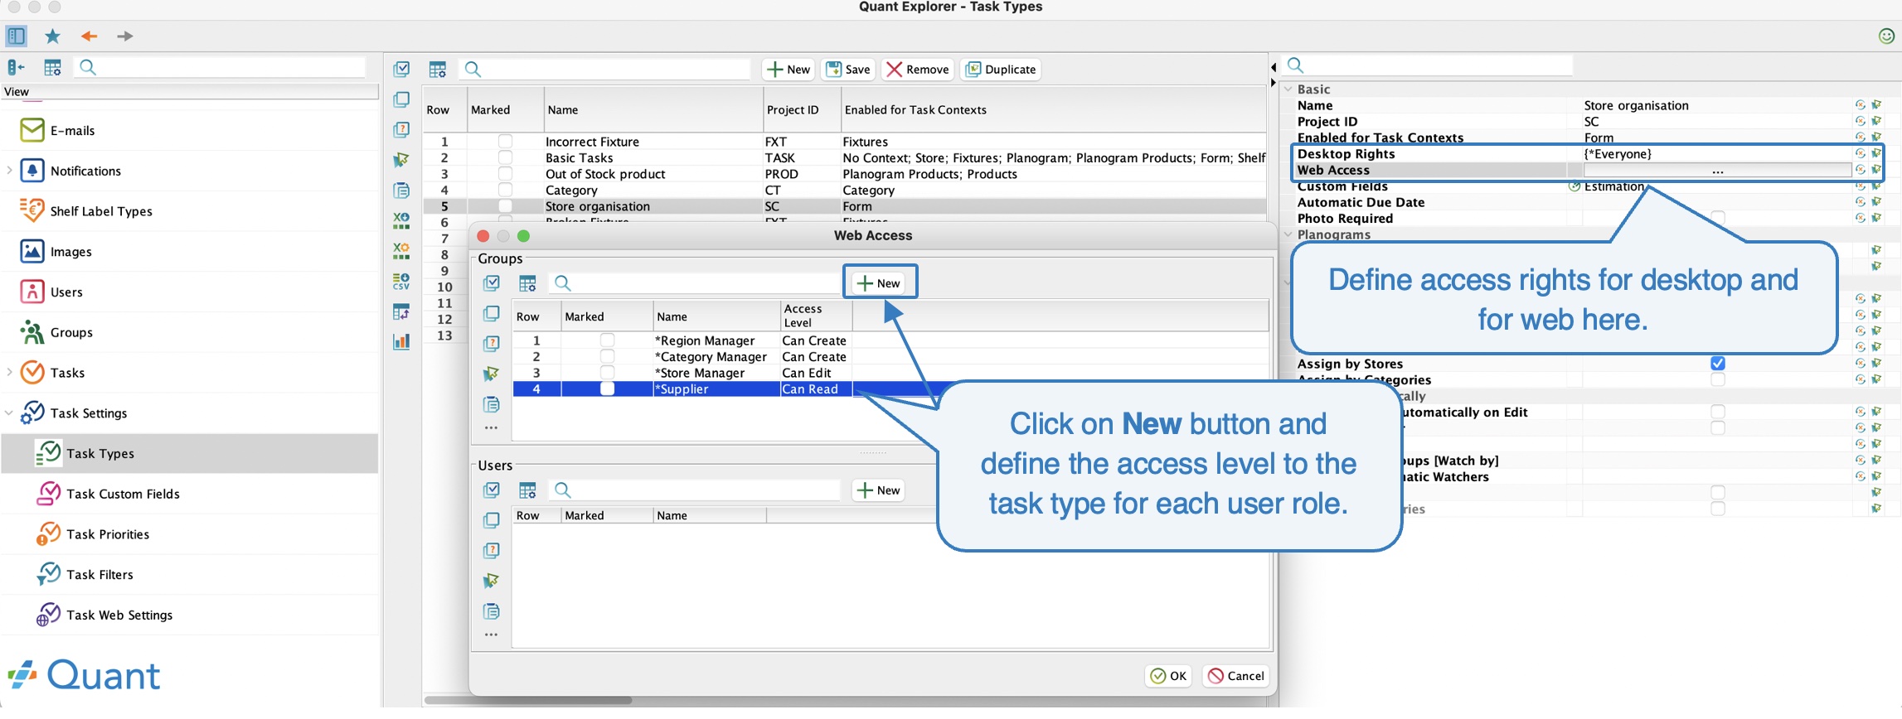Mark the Incorrect Fixture row checkbox
1902x719 pixels.
[x=505, y=142]
